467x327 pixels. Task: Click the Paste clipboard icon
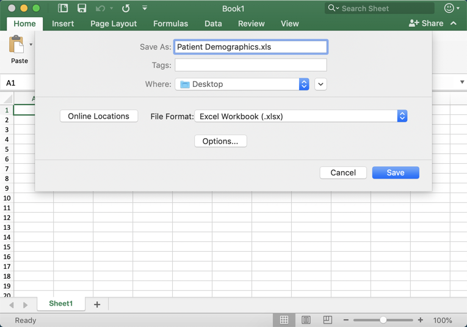coord(16,45)
